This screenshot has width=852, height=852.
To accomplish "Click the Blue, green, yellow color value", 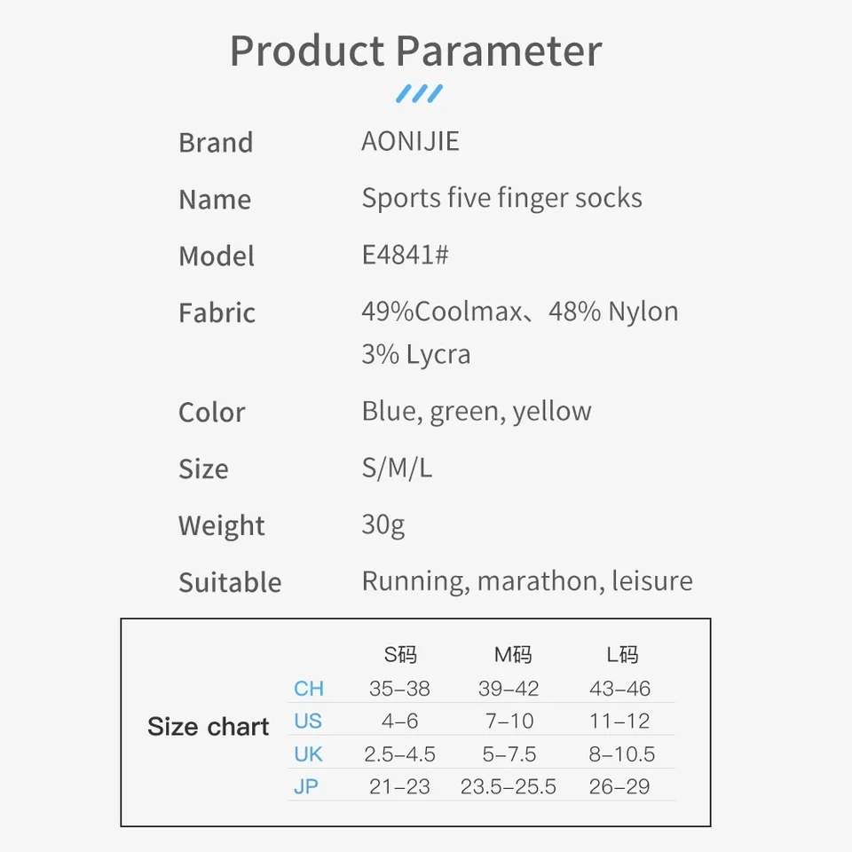I will (x=476, y=412).
